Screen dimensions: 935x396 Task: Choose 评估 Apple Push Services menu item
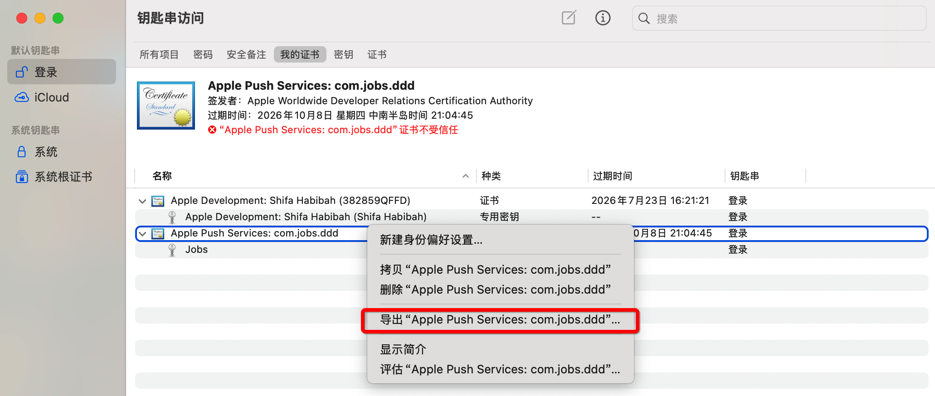click(500, 369)
